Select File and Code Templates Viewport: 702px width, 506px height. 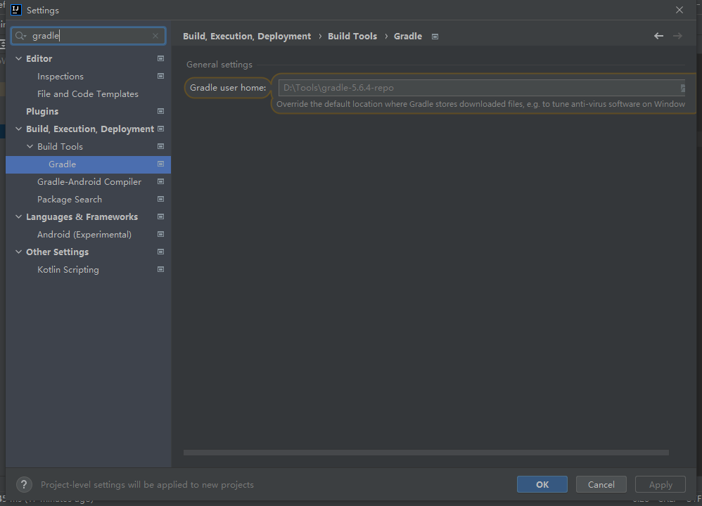87,93
